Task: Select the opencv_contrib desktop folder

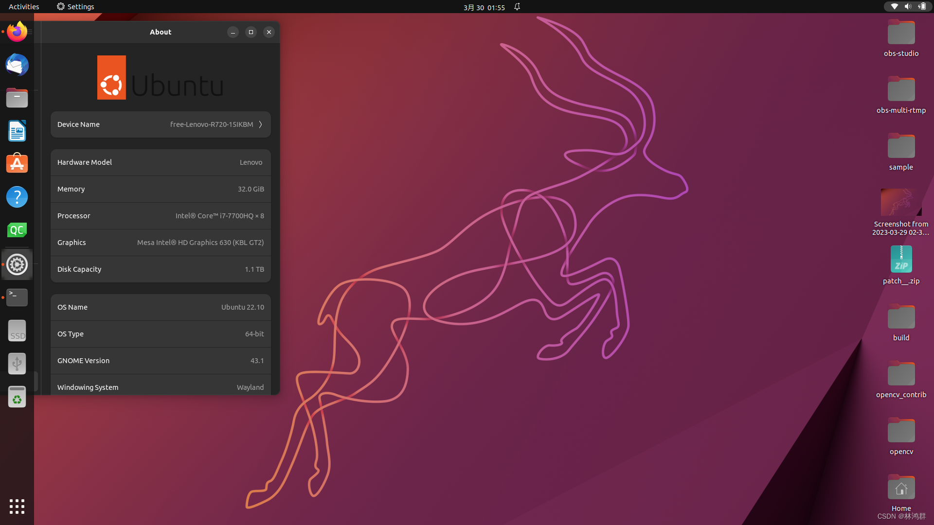Action: (x=901, y=379)
